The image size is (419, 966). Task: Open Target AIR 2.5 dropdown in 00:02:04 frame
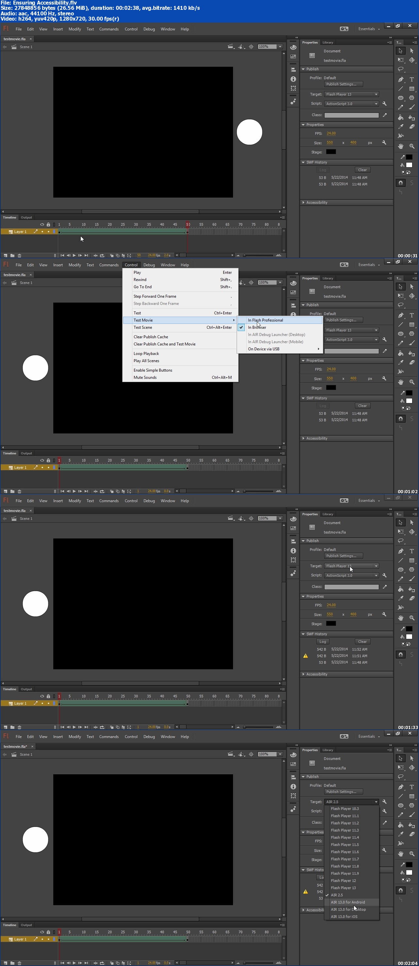coord(352,802)
